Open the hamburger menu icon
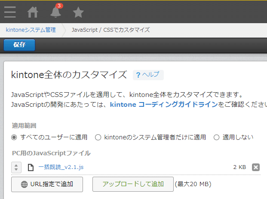This screenshot has width=267, height=199. [x=10, y=12]
